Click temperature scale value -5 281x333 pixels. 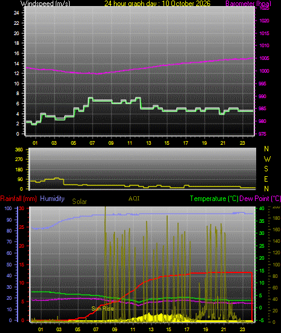[262, 320]
